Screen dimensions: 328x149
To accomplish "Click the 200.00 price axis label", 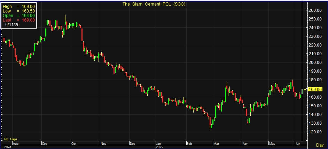I will coord(315,63).
